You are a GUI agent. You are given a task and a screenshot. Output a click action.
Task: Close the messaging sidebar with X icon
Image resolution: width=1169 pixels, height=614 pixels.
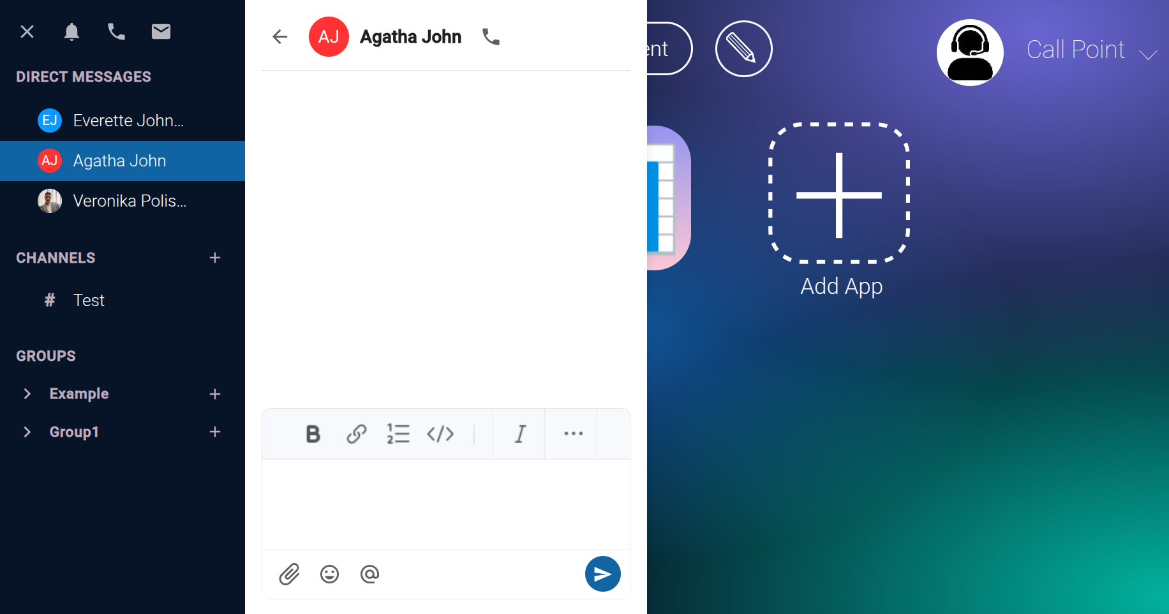[x=27, y=31]
